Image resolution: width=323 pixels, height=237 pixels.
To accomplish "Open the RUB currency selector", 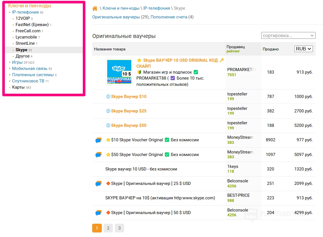I will 303,49.
